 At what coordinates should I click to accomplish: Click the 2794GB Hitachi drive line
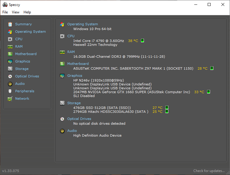[111, 112]
